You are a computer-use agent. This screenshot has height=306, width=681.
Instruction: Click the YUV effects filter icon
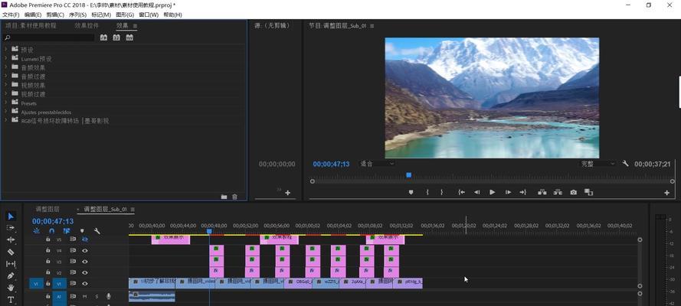(x=129, y=37)
